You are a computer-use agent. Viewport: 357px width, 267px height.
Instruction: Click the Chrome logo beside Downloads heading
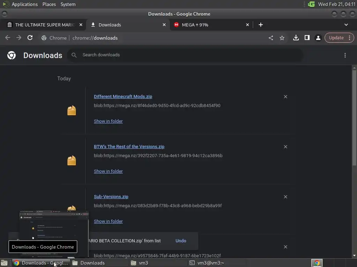pyautogui.click(x=12, y=55)
